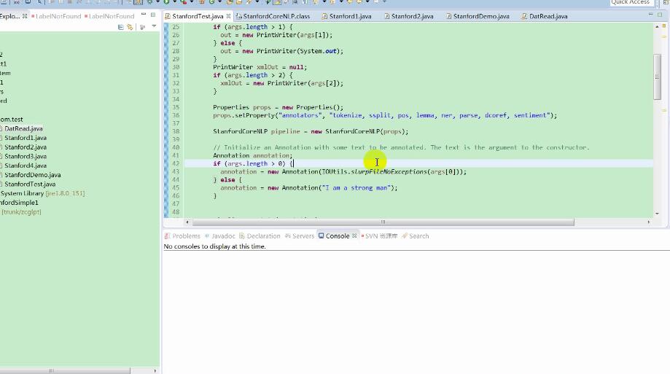The width and height of the screenshot is (670, 374).
Task: Minimize the Package Explorer panel
Action: click(144, 15)
